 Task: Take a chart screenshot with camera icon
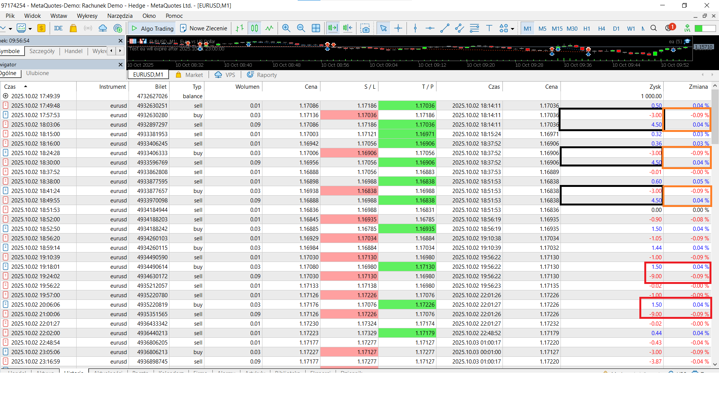coord(365,28)
